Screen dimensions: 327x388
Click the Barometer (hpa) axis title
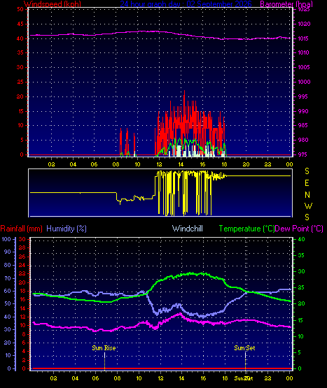click(x=286, y=3)
